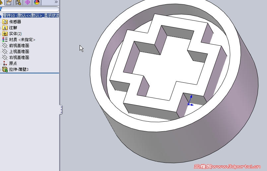
Task: Select the outer cylindrical face of the model
Action: [x=187, y=144]
